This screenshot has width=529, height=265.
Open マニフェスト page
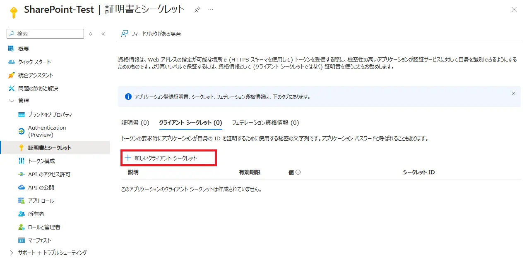coord(40,240)
